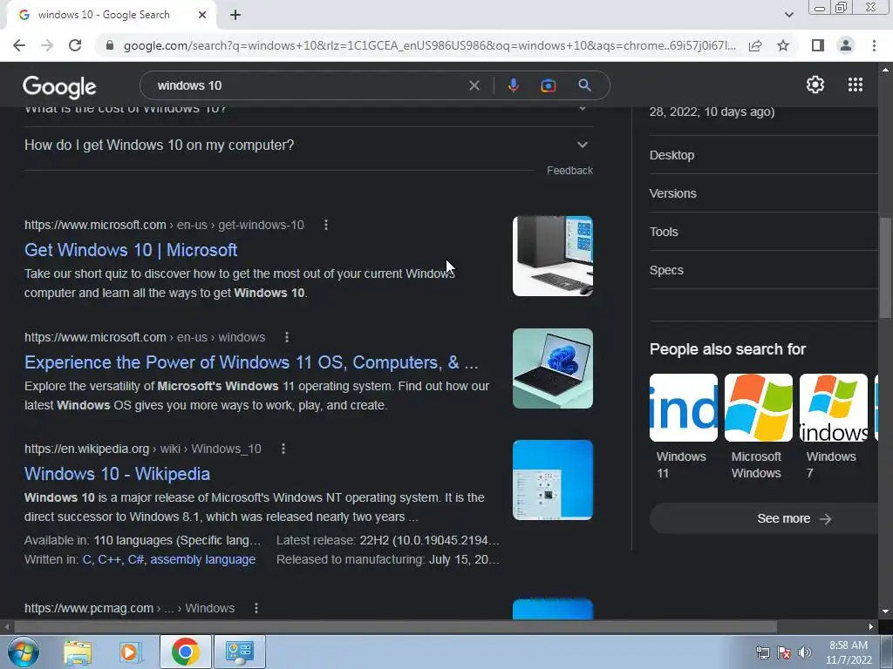Open more options for the Wikipedia result

[283, 449]
